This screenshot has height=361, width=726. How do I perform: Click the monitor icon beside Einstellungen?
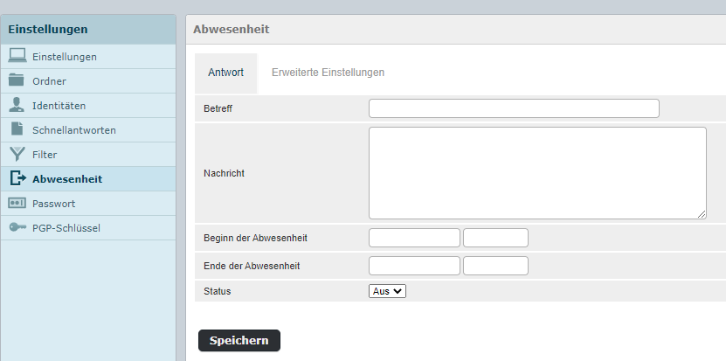click(17, 56)
